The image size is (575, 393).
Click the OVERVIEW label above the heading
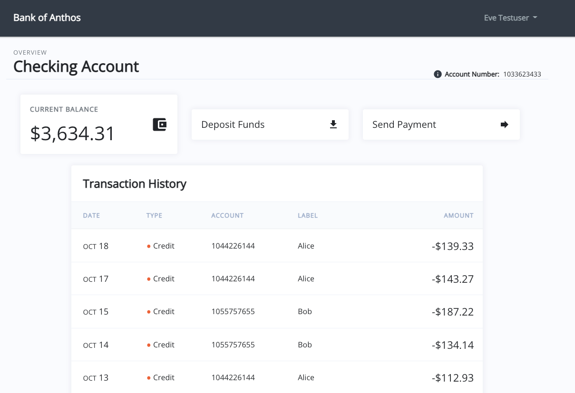[30, 53]
